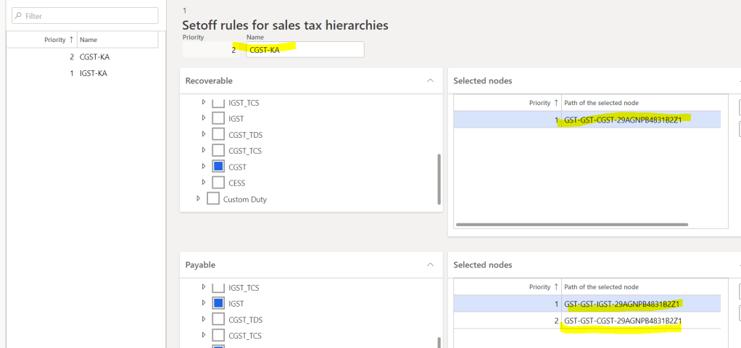
Task: Select the IGST-KA rule in left list
Action: (x=94, y=73)
